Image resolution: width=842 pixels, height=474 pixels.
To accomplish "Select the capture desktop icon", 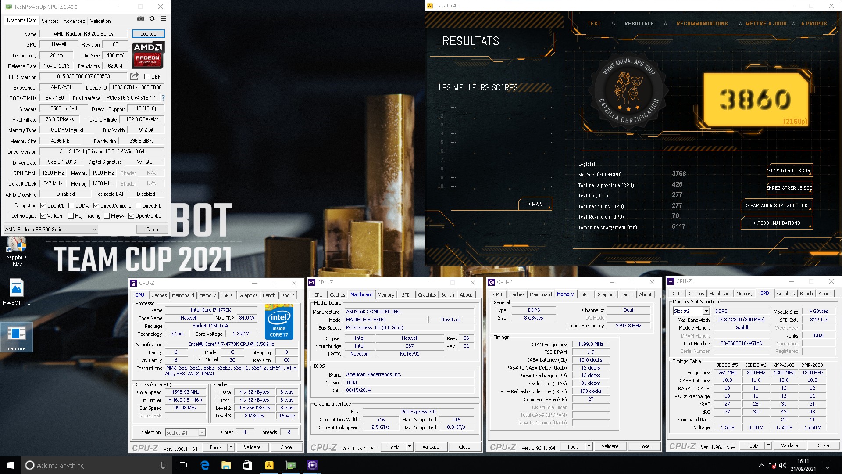I will pyautogui.click(x=16, y=338).
